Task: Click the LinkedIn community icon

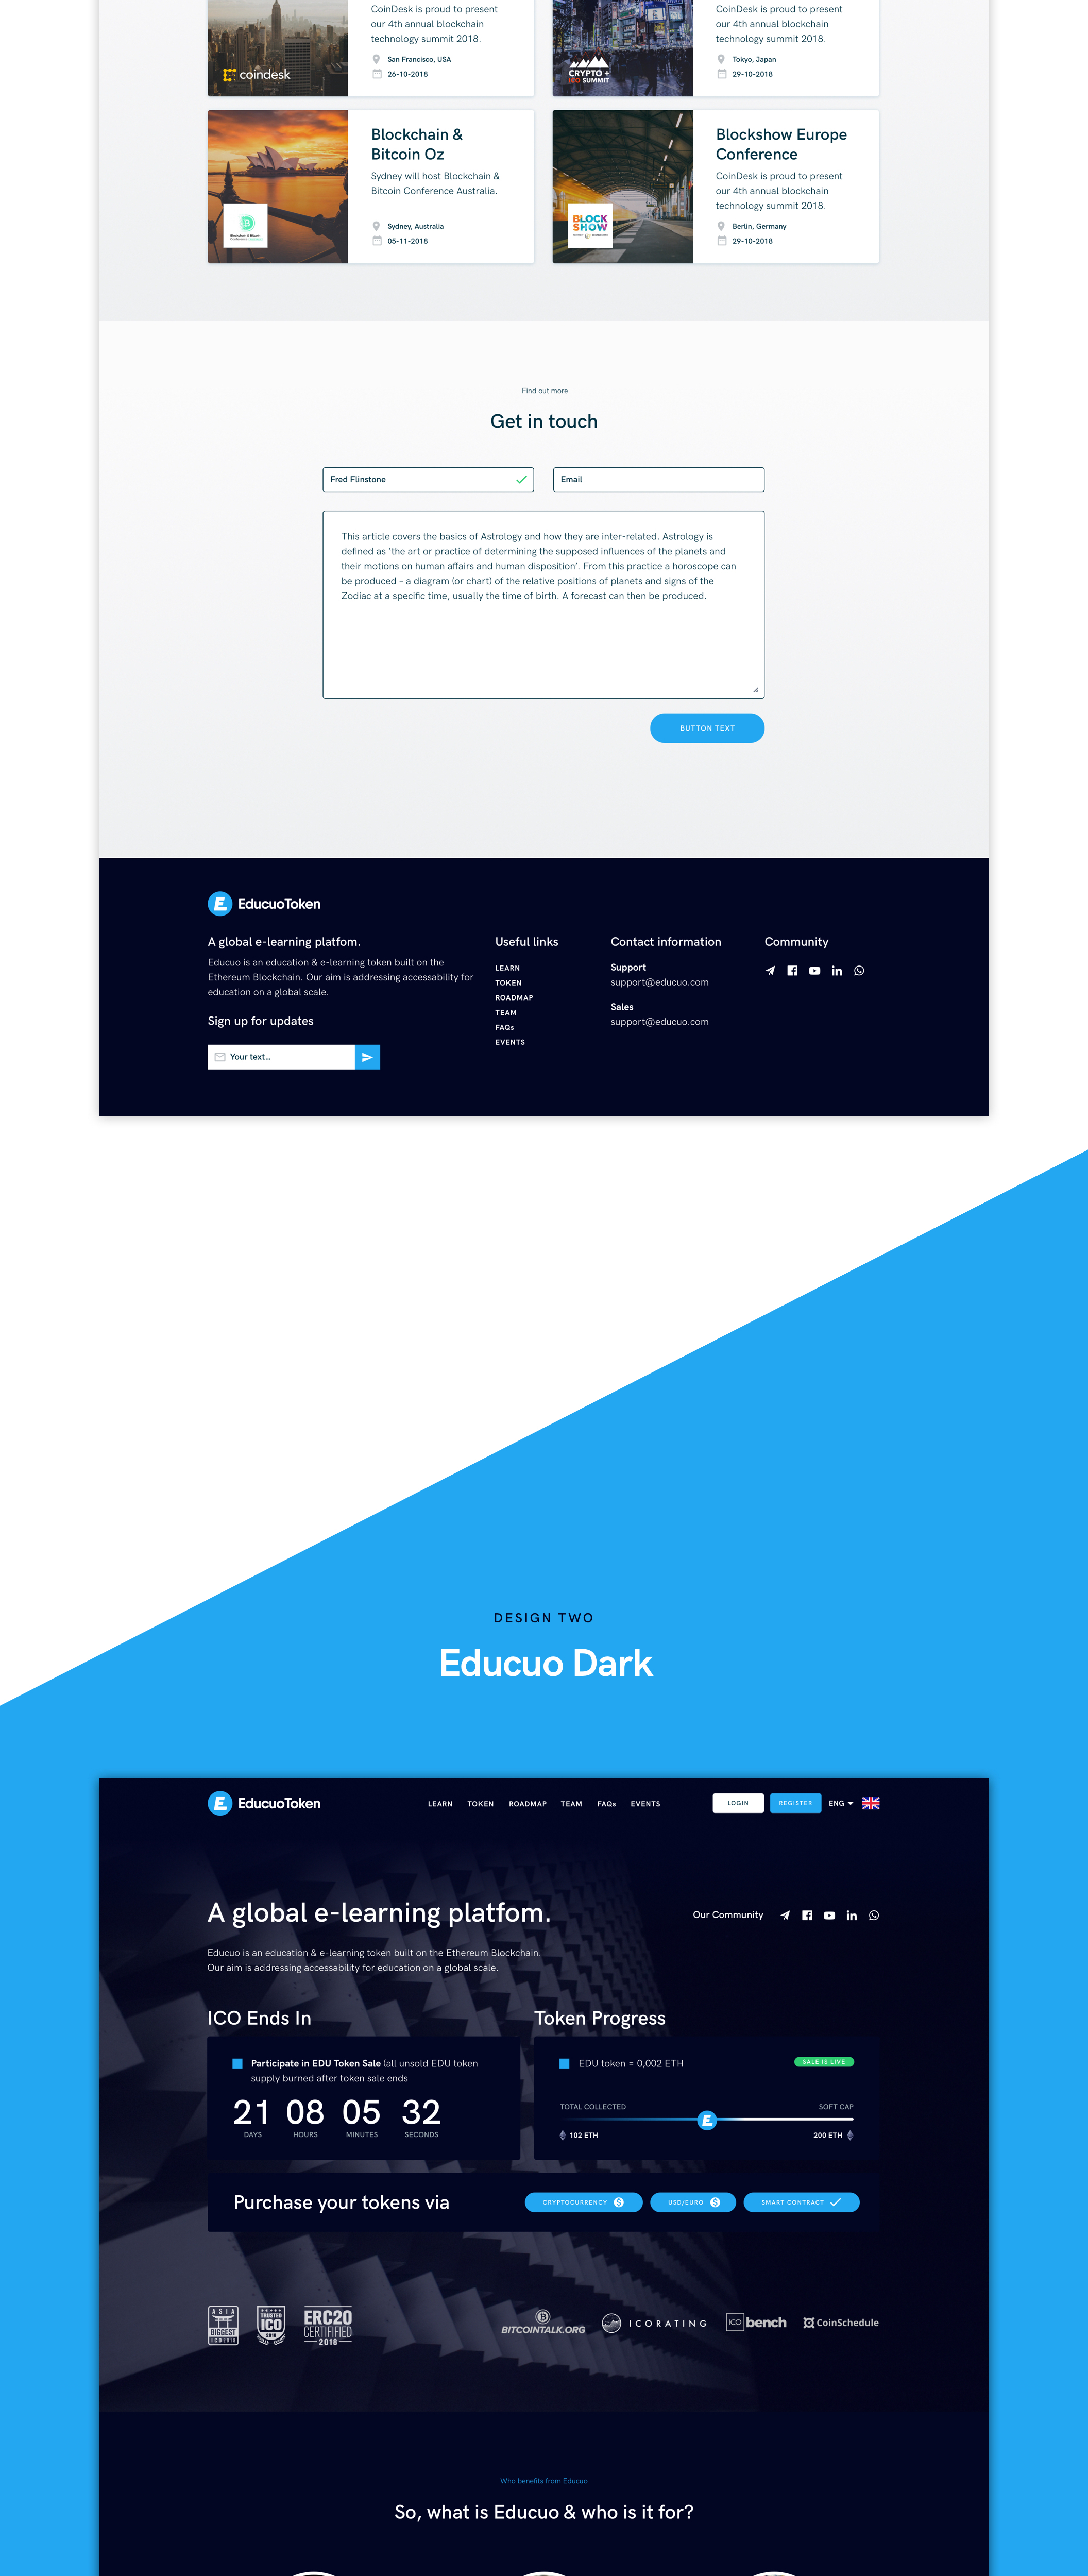Action: point(838,969)
